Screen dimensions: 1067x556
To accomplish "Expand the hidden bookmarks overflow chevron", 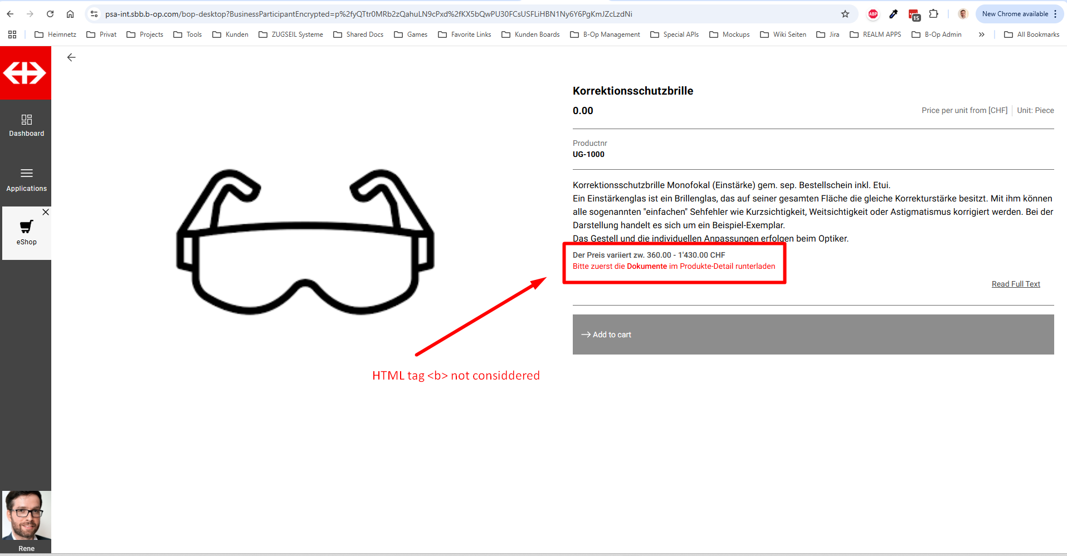I will pos(981,35).
